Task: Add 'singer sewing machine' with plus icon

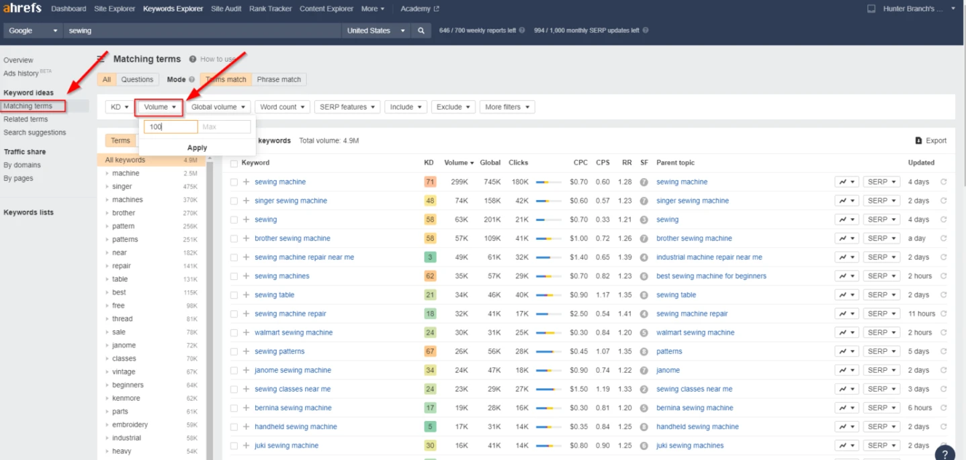Action: (246, 201)
